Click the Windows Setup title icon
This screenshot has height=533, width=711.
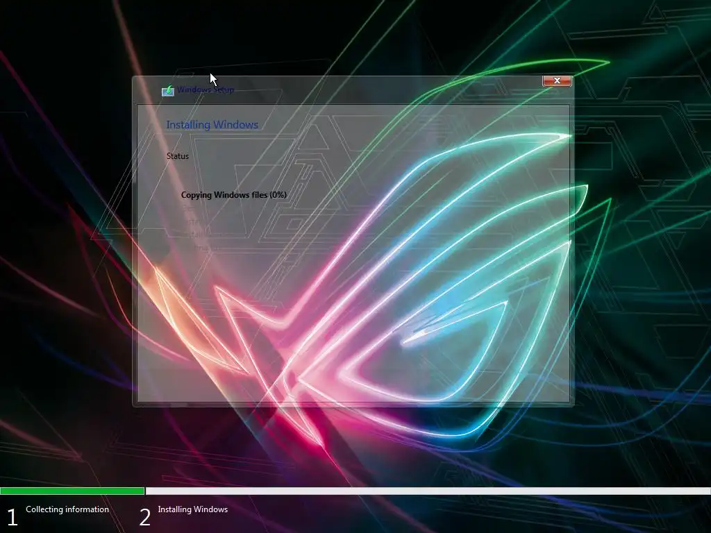click(x=168, y=91)
